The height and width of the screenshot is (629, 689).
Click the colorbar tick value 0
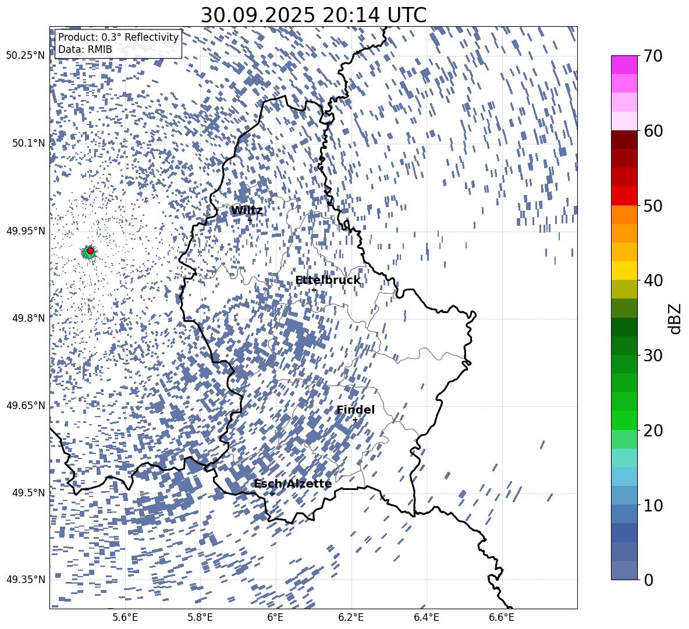649,580
